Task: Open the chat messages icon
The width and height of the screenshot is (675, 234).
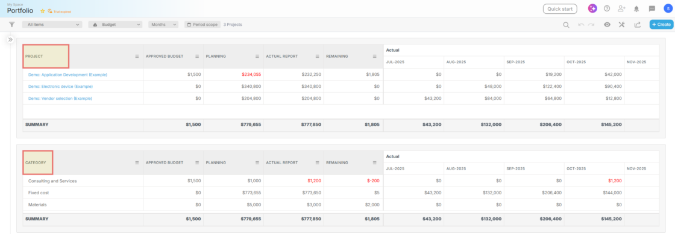Action: coord(651,8)
